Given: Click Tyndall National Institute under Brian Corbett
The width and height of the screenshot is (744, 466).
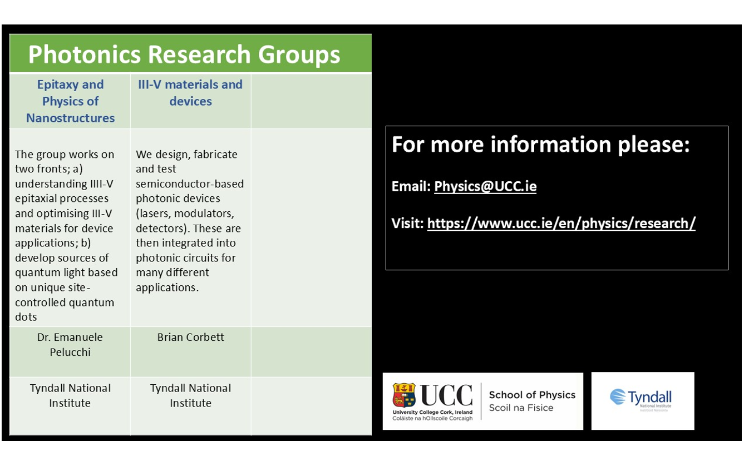Looking at the screenshot, I should (190, 395).
